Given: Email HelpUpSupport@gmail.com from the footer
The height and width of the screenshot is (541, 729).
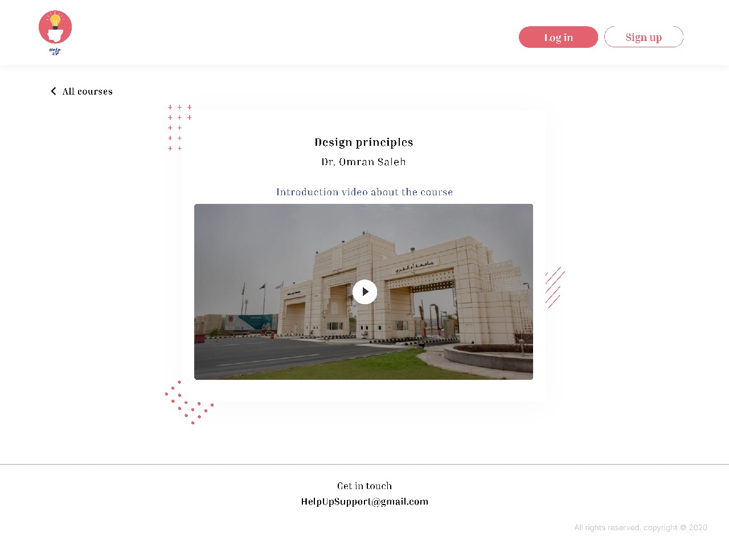Looking at the screenshot, I should [364, 502].
